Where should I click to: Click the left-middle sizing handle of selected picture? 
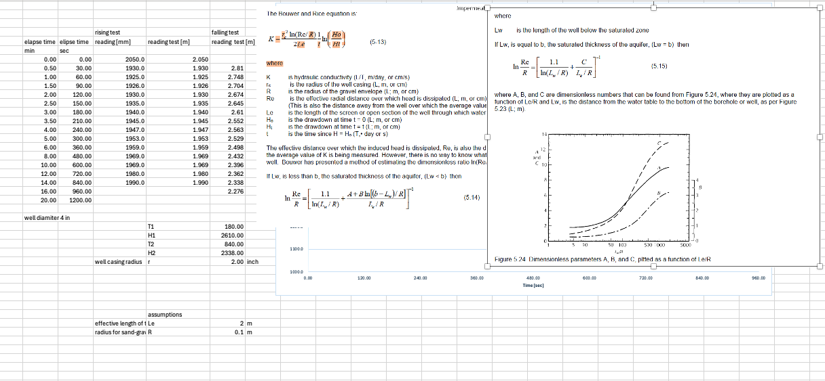487,136
